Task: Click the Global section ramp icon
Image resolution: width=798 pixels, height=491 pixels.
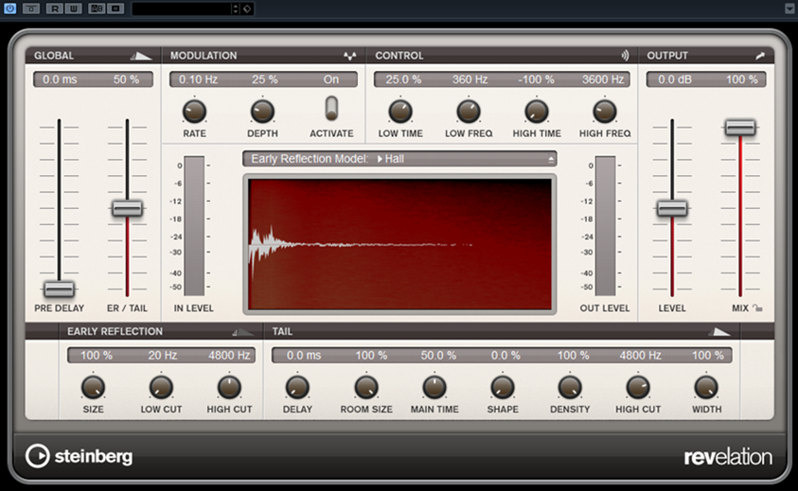Action: [x=141, y=56]
